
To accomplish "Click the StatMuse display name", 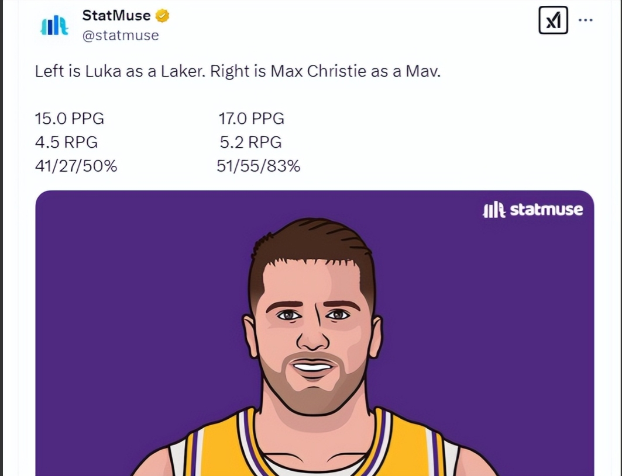I will click(x=116, y=16).
